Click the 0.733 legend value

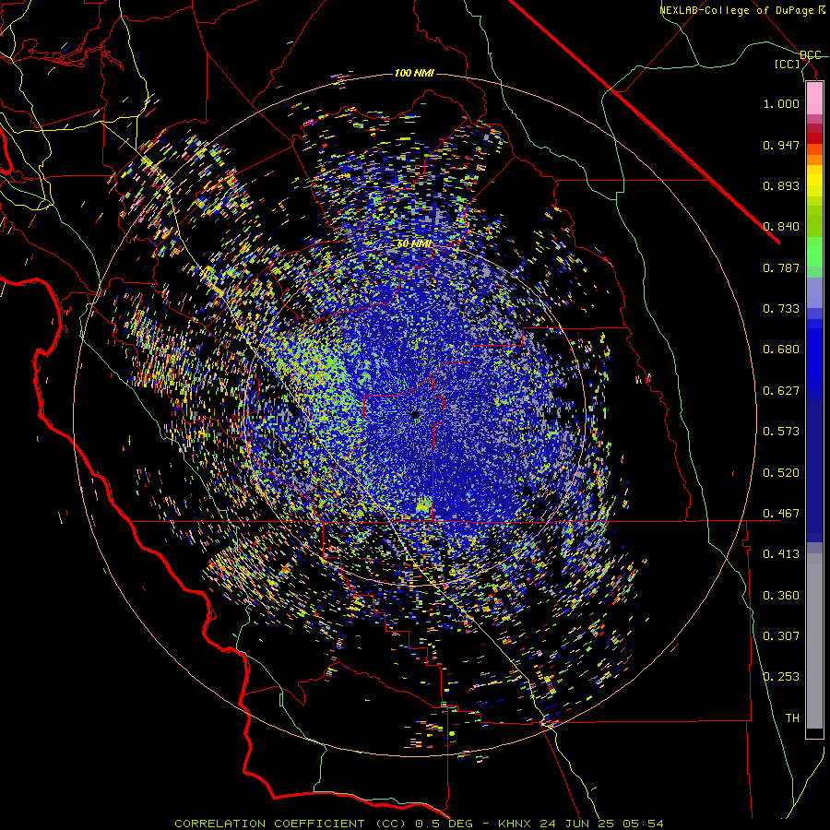click(x=781, y=309)
